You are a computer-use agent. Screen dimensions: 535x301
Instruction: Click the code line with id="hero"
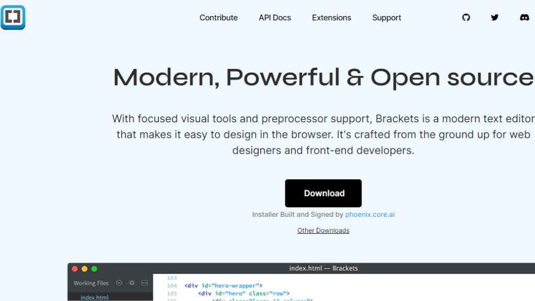click(243, 294)
